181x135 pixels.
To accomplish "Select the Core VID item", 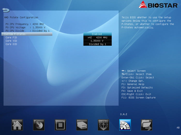I will click(x=11, y=41).
